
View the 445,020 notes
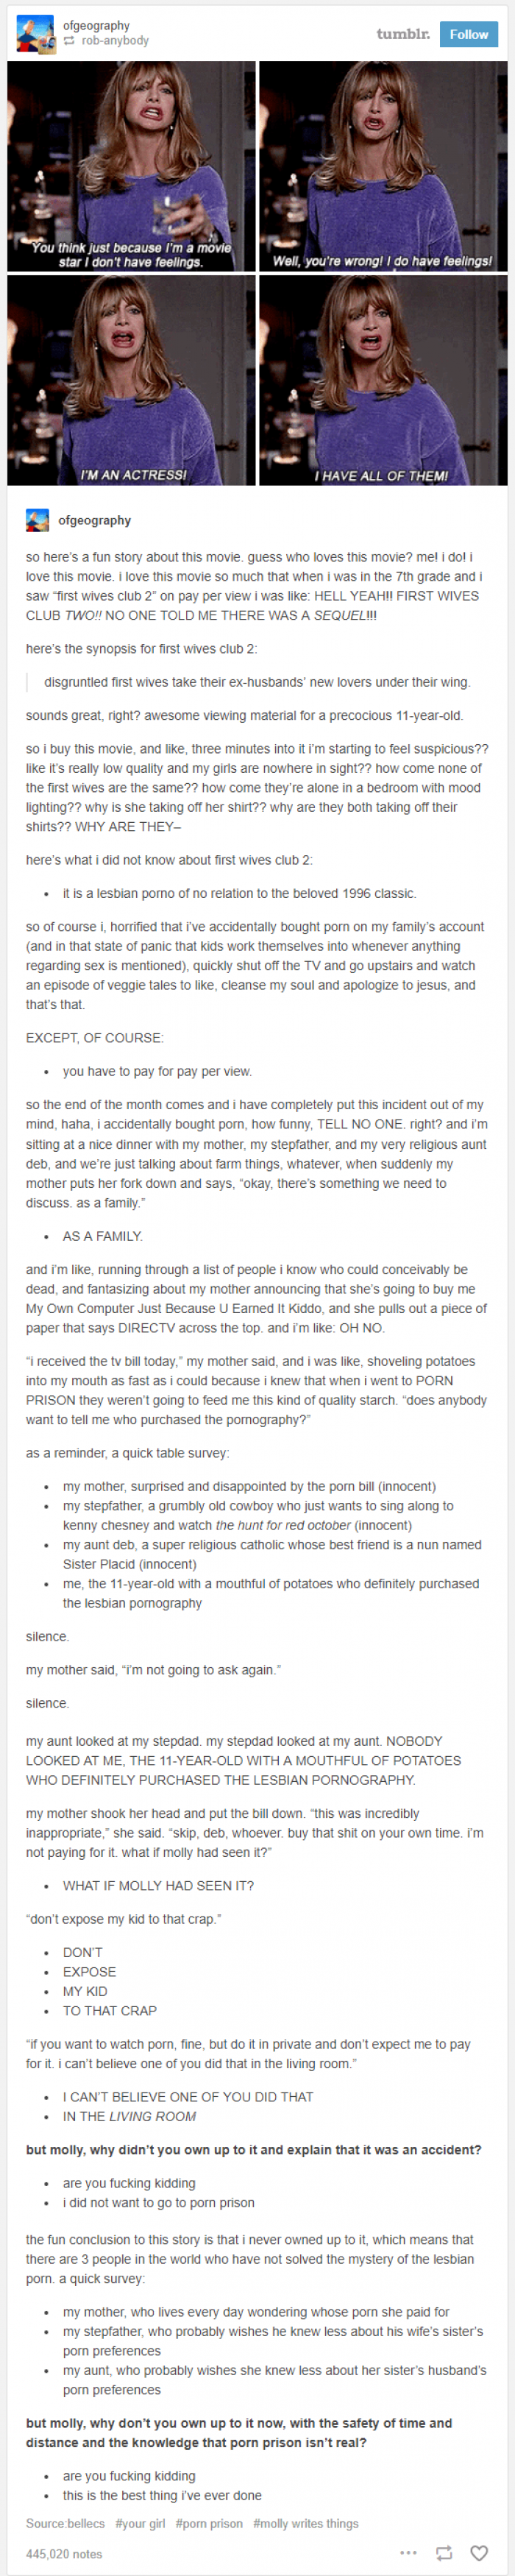[64, 2553]
